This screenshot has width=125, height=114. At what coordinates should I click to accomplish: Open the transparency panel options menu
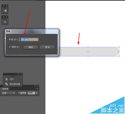click(x=37, y=89)
